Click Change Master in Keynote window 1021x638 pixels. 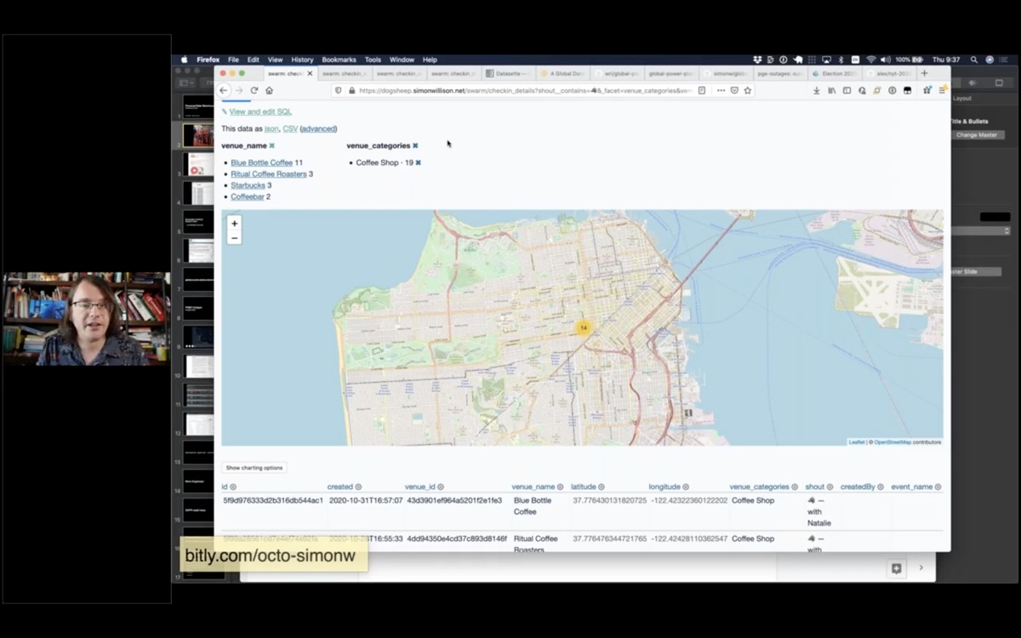click(x=976, y=135)
